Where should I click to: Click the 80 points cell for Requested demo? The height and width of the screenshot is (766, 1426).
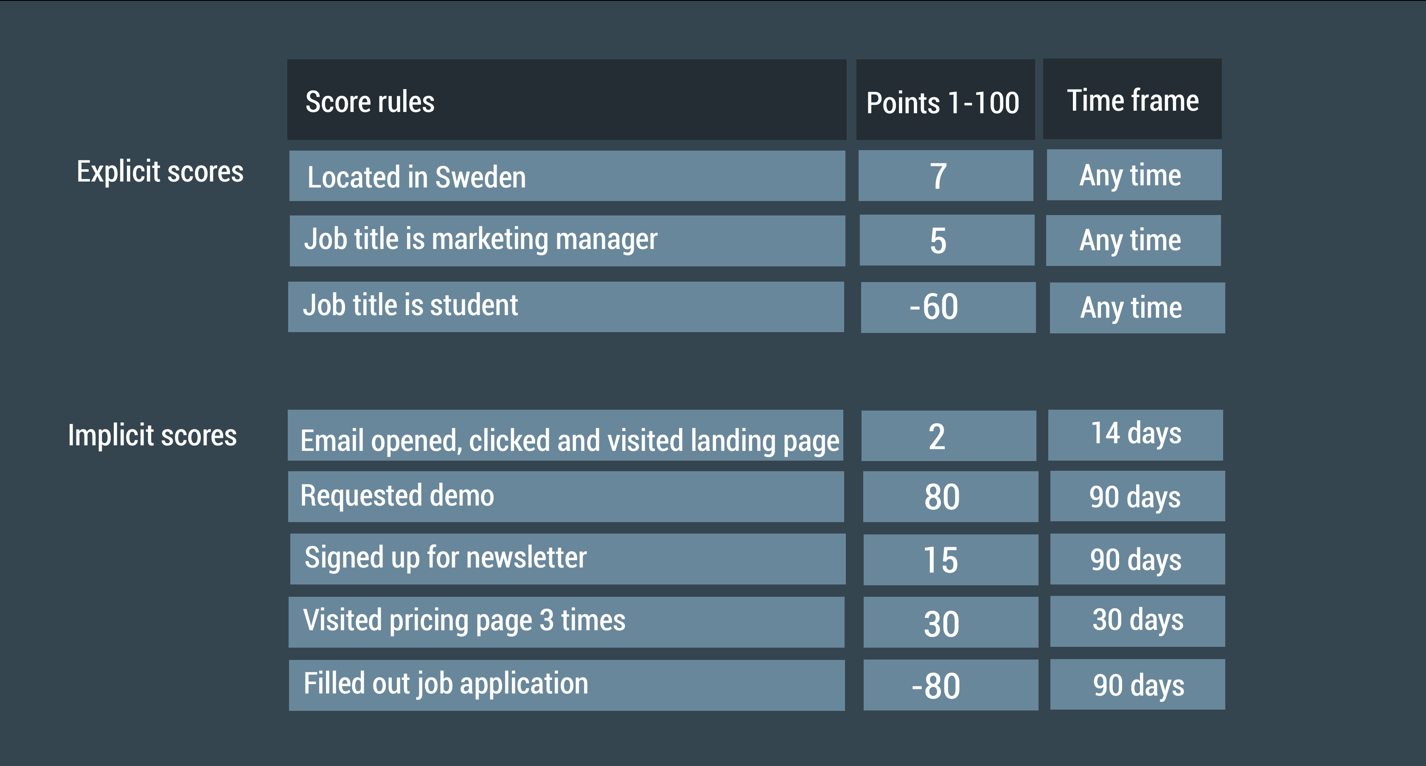coord(950,497)
